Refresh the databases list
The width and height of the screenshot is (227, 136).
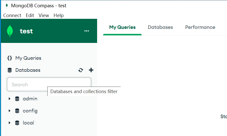coord(81,70)
